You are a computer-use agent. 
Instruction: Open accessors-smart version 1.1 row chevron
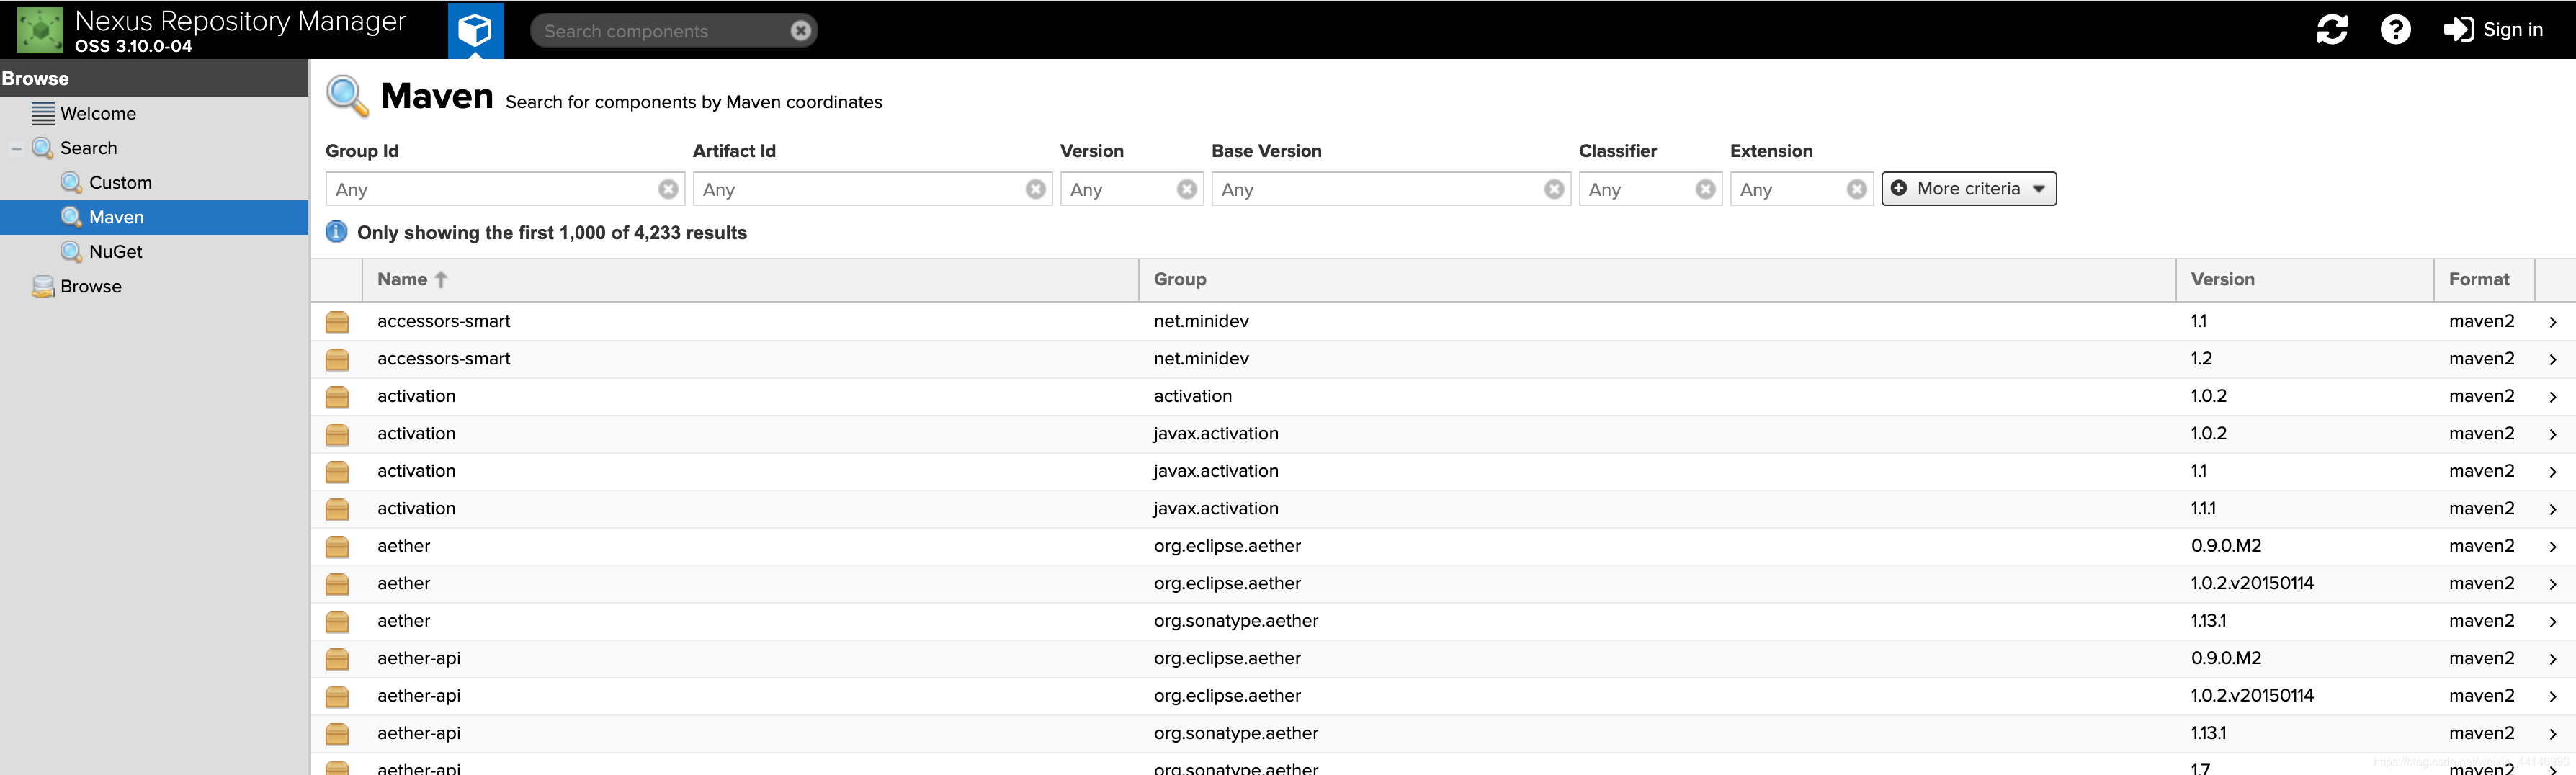click(2552, 322)
